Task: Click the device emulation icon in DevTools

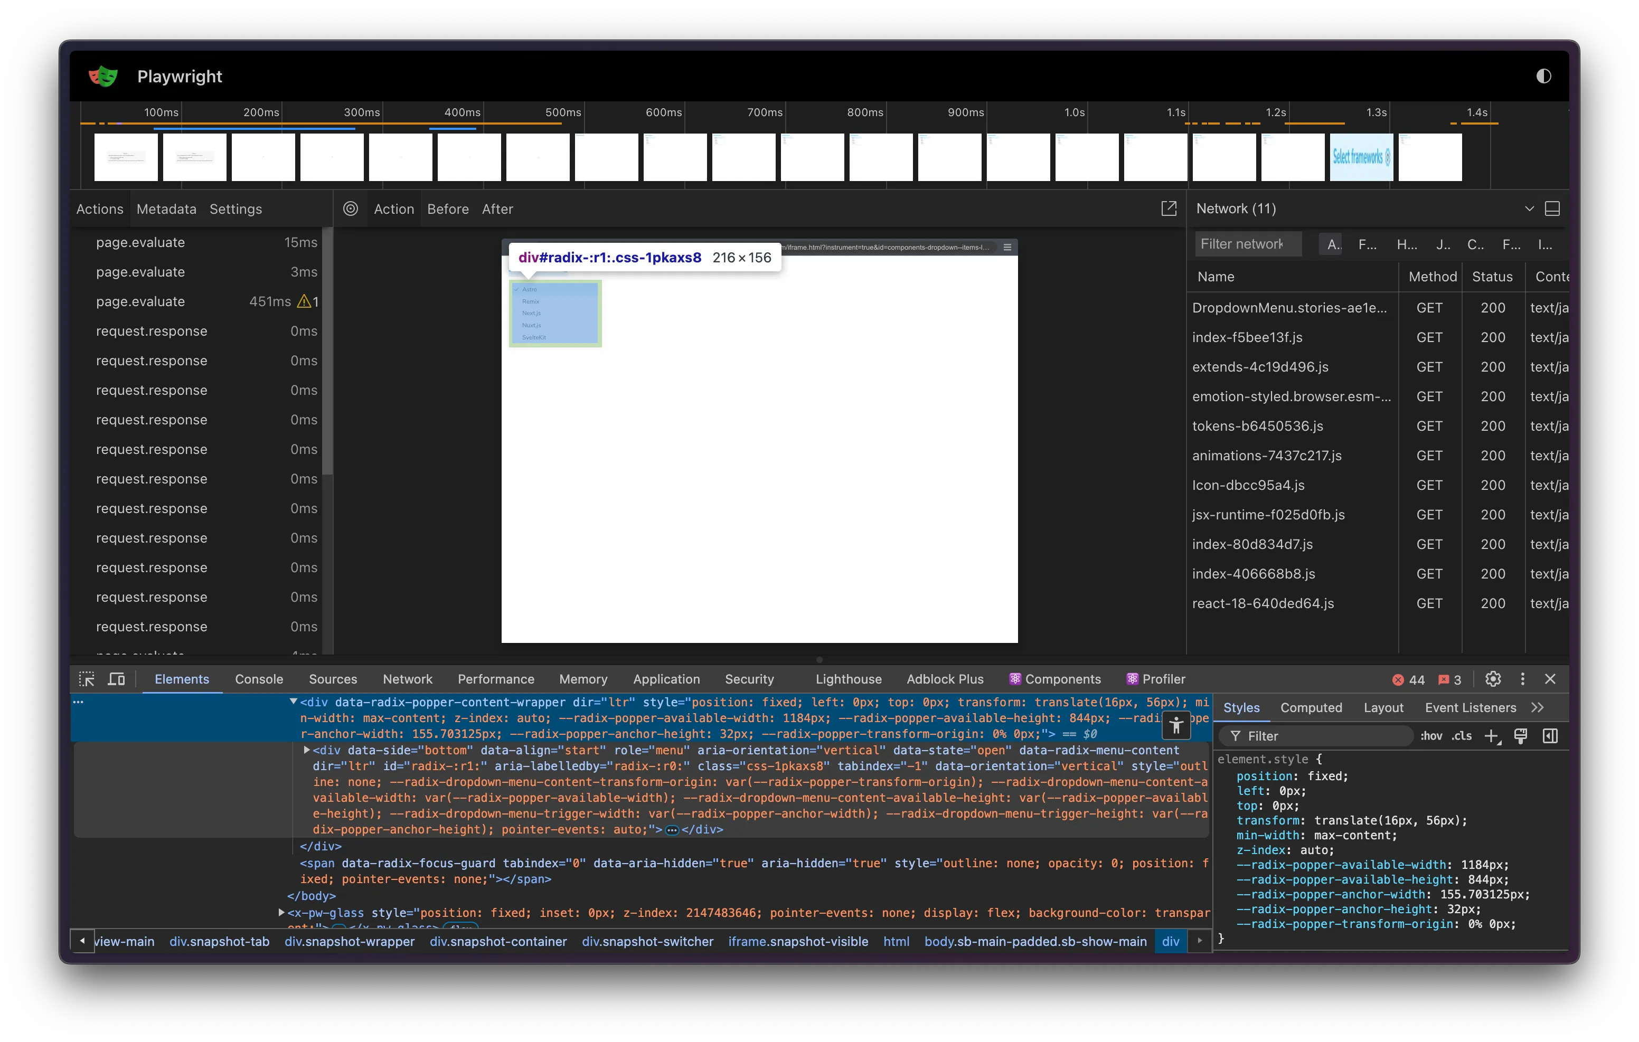Action: tap(116, 678)
